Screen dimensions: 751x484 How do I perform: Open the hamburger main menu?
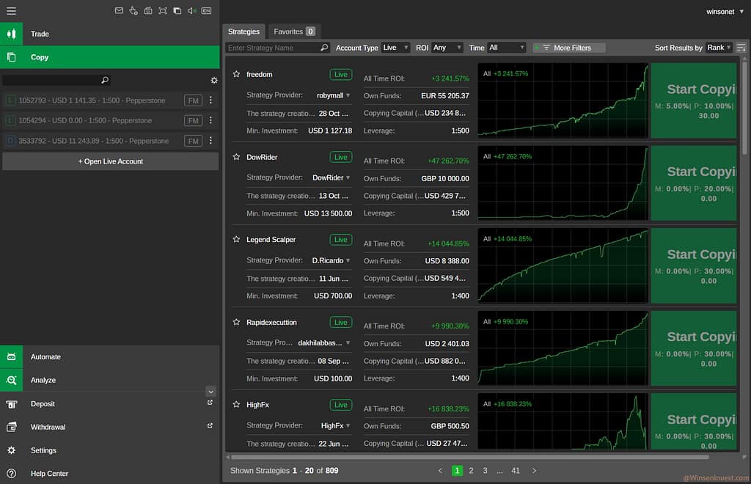[x=11, y=11]
